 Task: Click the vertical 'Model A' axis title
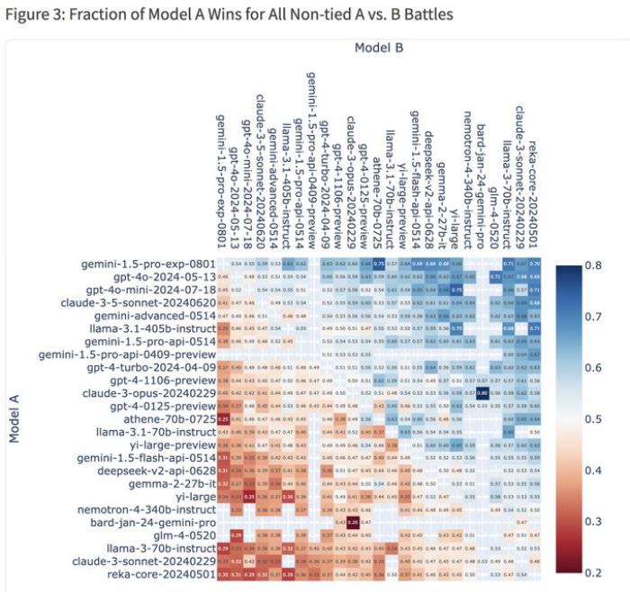[x=14, y=419]
